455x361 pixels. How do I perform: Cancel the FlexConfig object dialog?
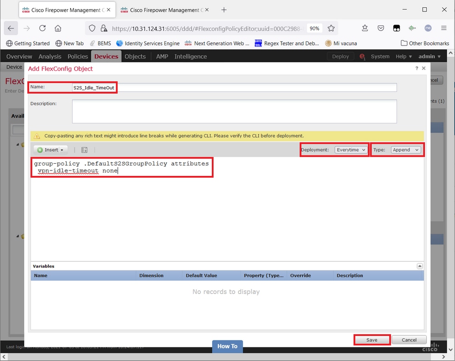pyautogui.click(x=409, y=340)
